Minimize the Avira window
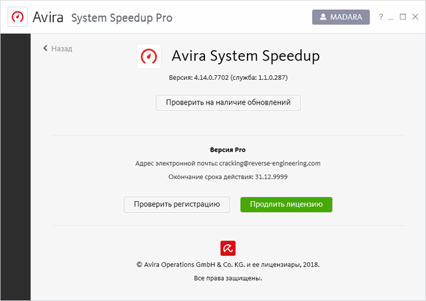426x301 pixels. pyautogui.click(x=391, y=17)
